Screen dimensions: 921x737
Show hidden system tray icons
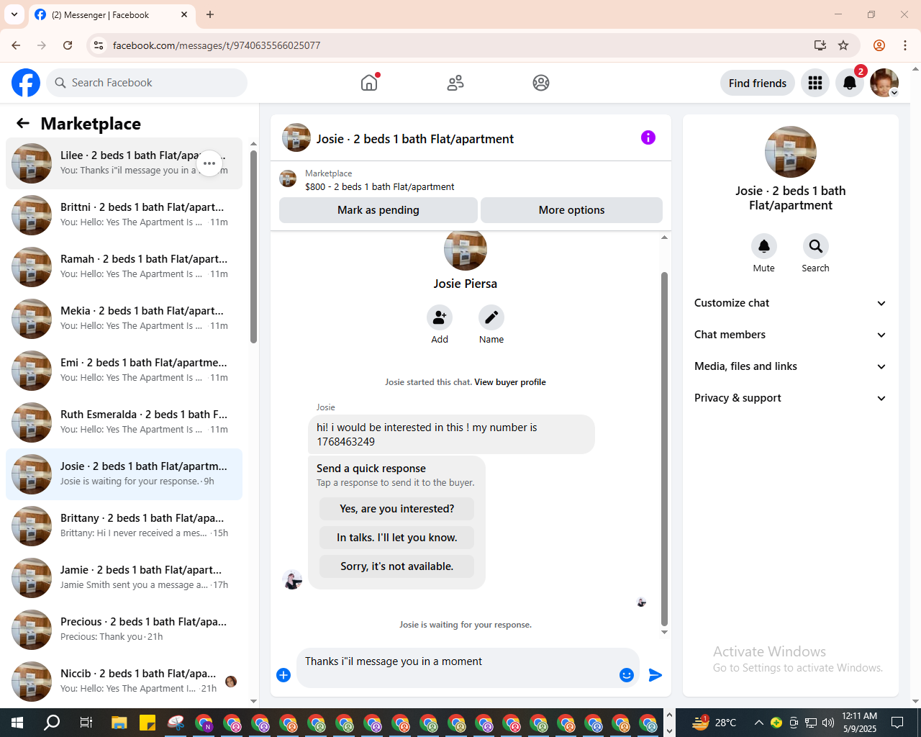point(758,723)
